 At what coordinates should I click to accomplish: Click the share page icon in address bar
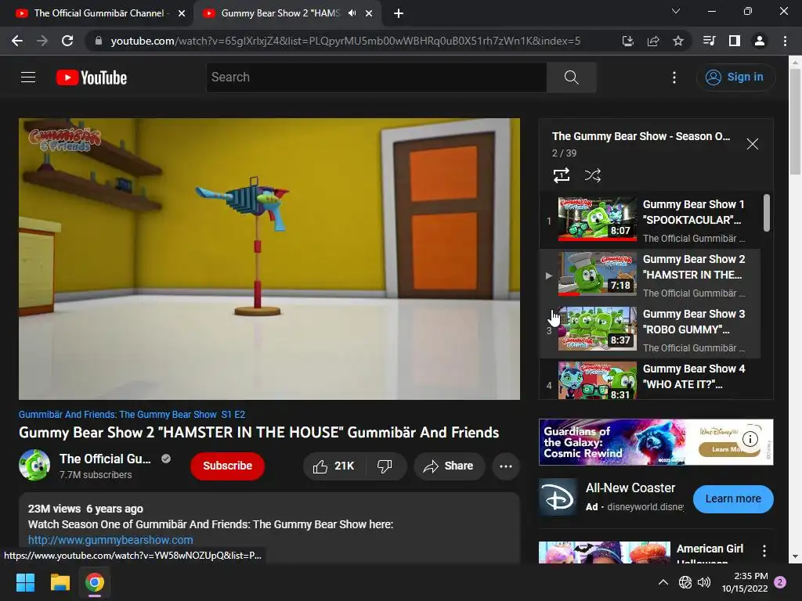(x=652, y=41)
